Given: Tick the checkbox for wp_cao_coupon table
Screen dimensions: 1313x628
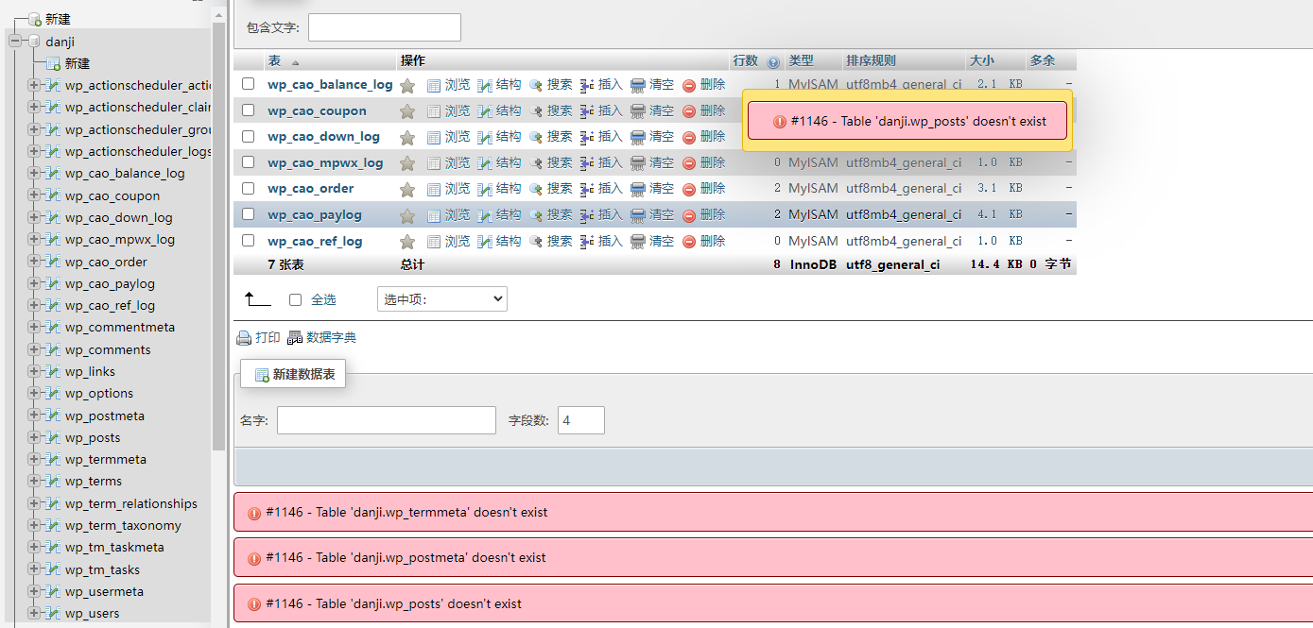Looking at the screenshot, I should (x=249, y=110).
